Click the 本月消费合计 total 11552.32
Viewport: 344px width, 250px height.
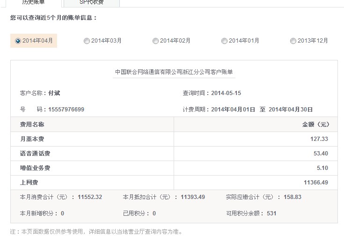pyautogui.click(x=90, y=197)
